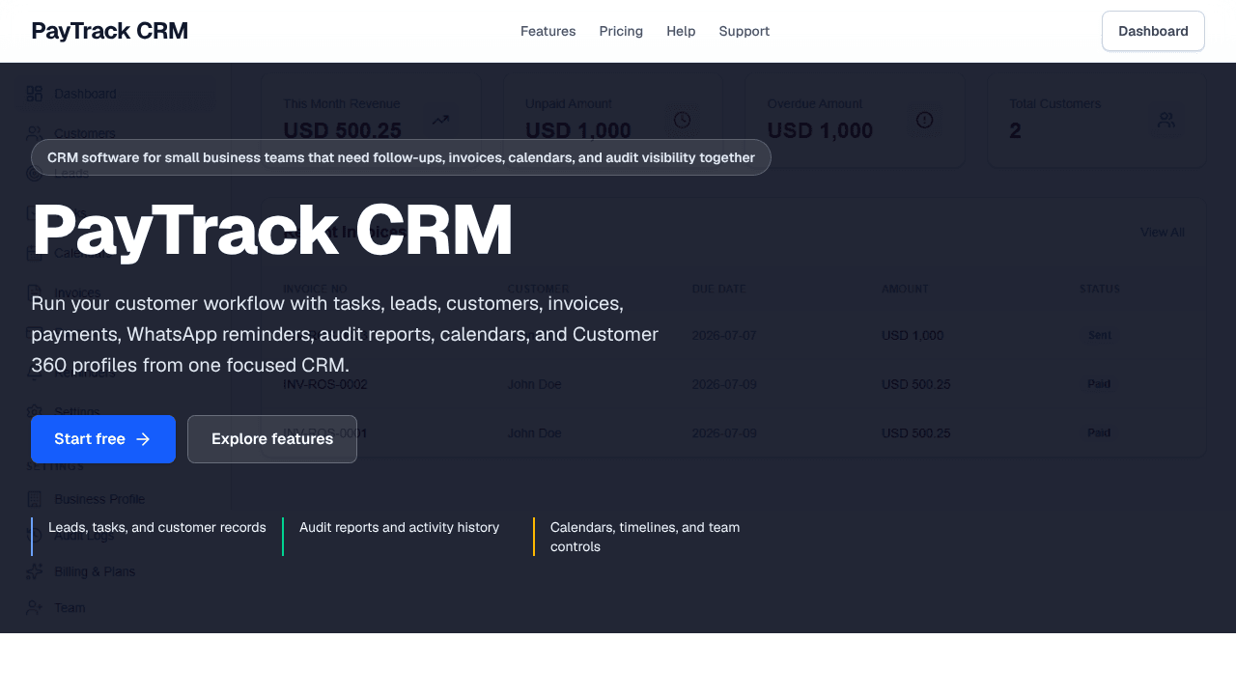This screenshot has height=695, width=1236.
Task: Click the Billing & Plans icon in the background dashboard preview
Action: coord(34,571)
